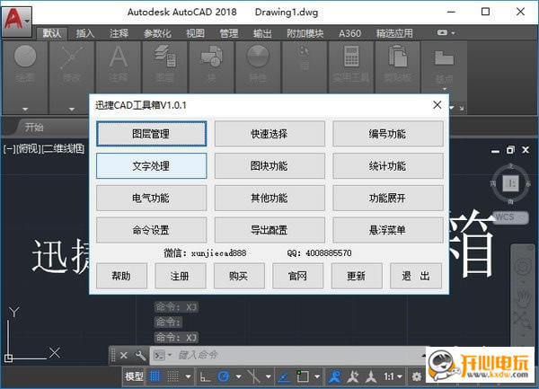
Task: Open the 1:1 annotation scale dropdown
Action: pyautogui.click(x=393, y=376)
